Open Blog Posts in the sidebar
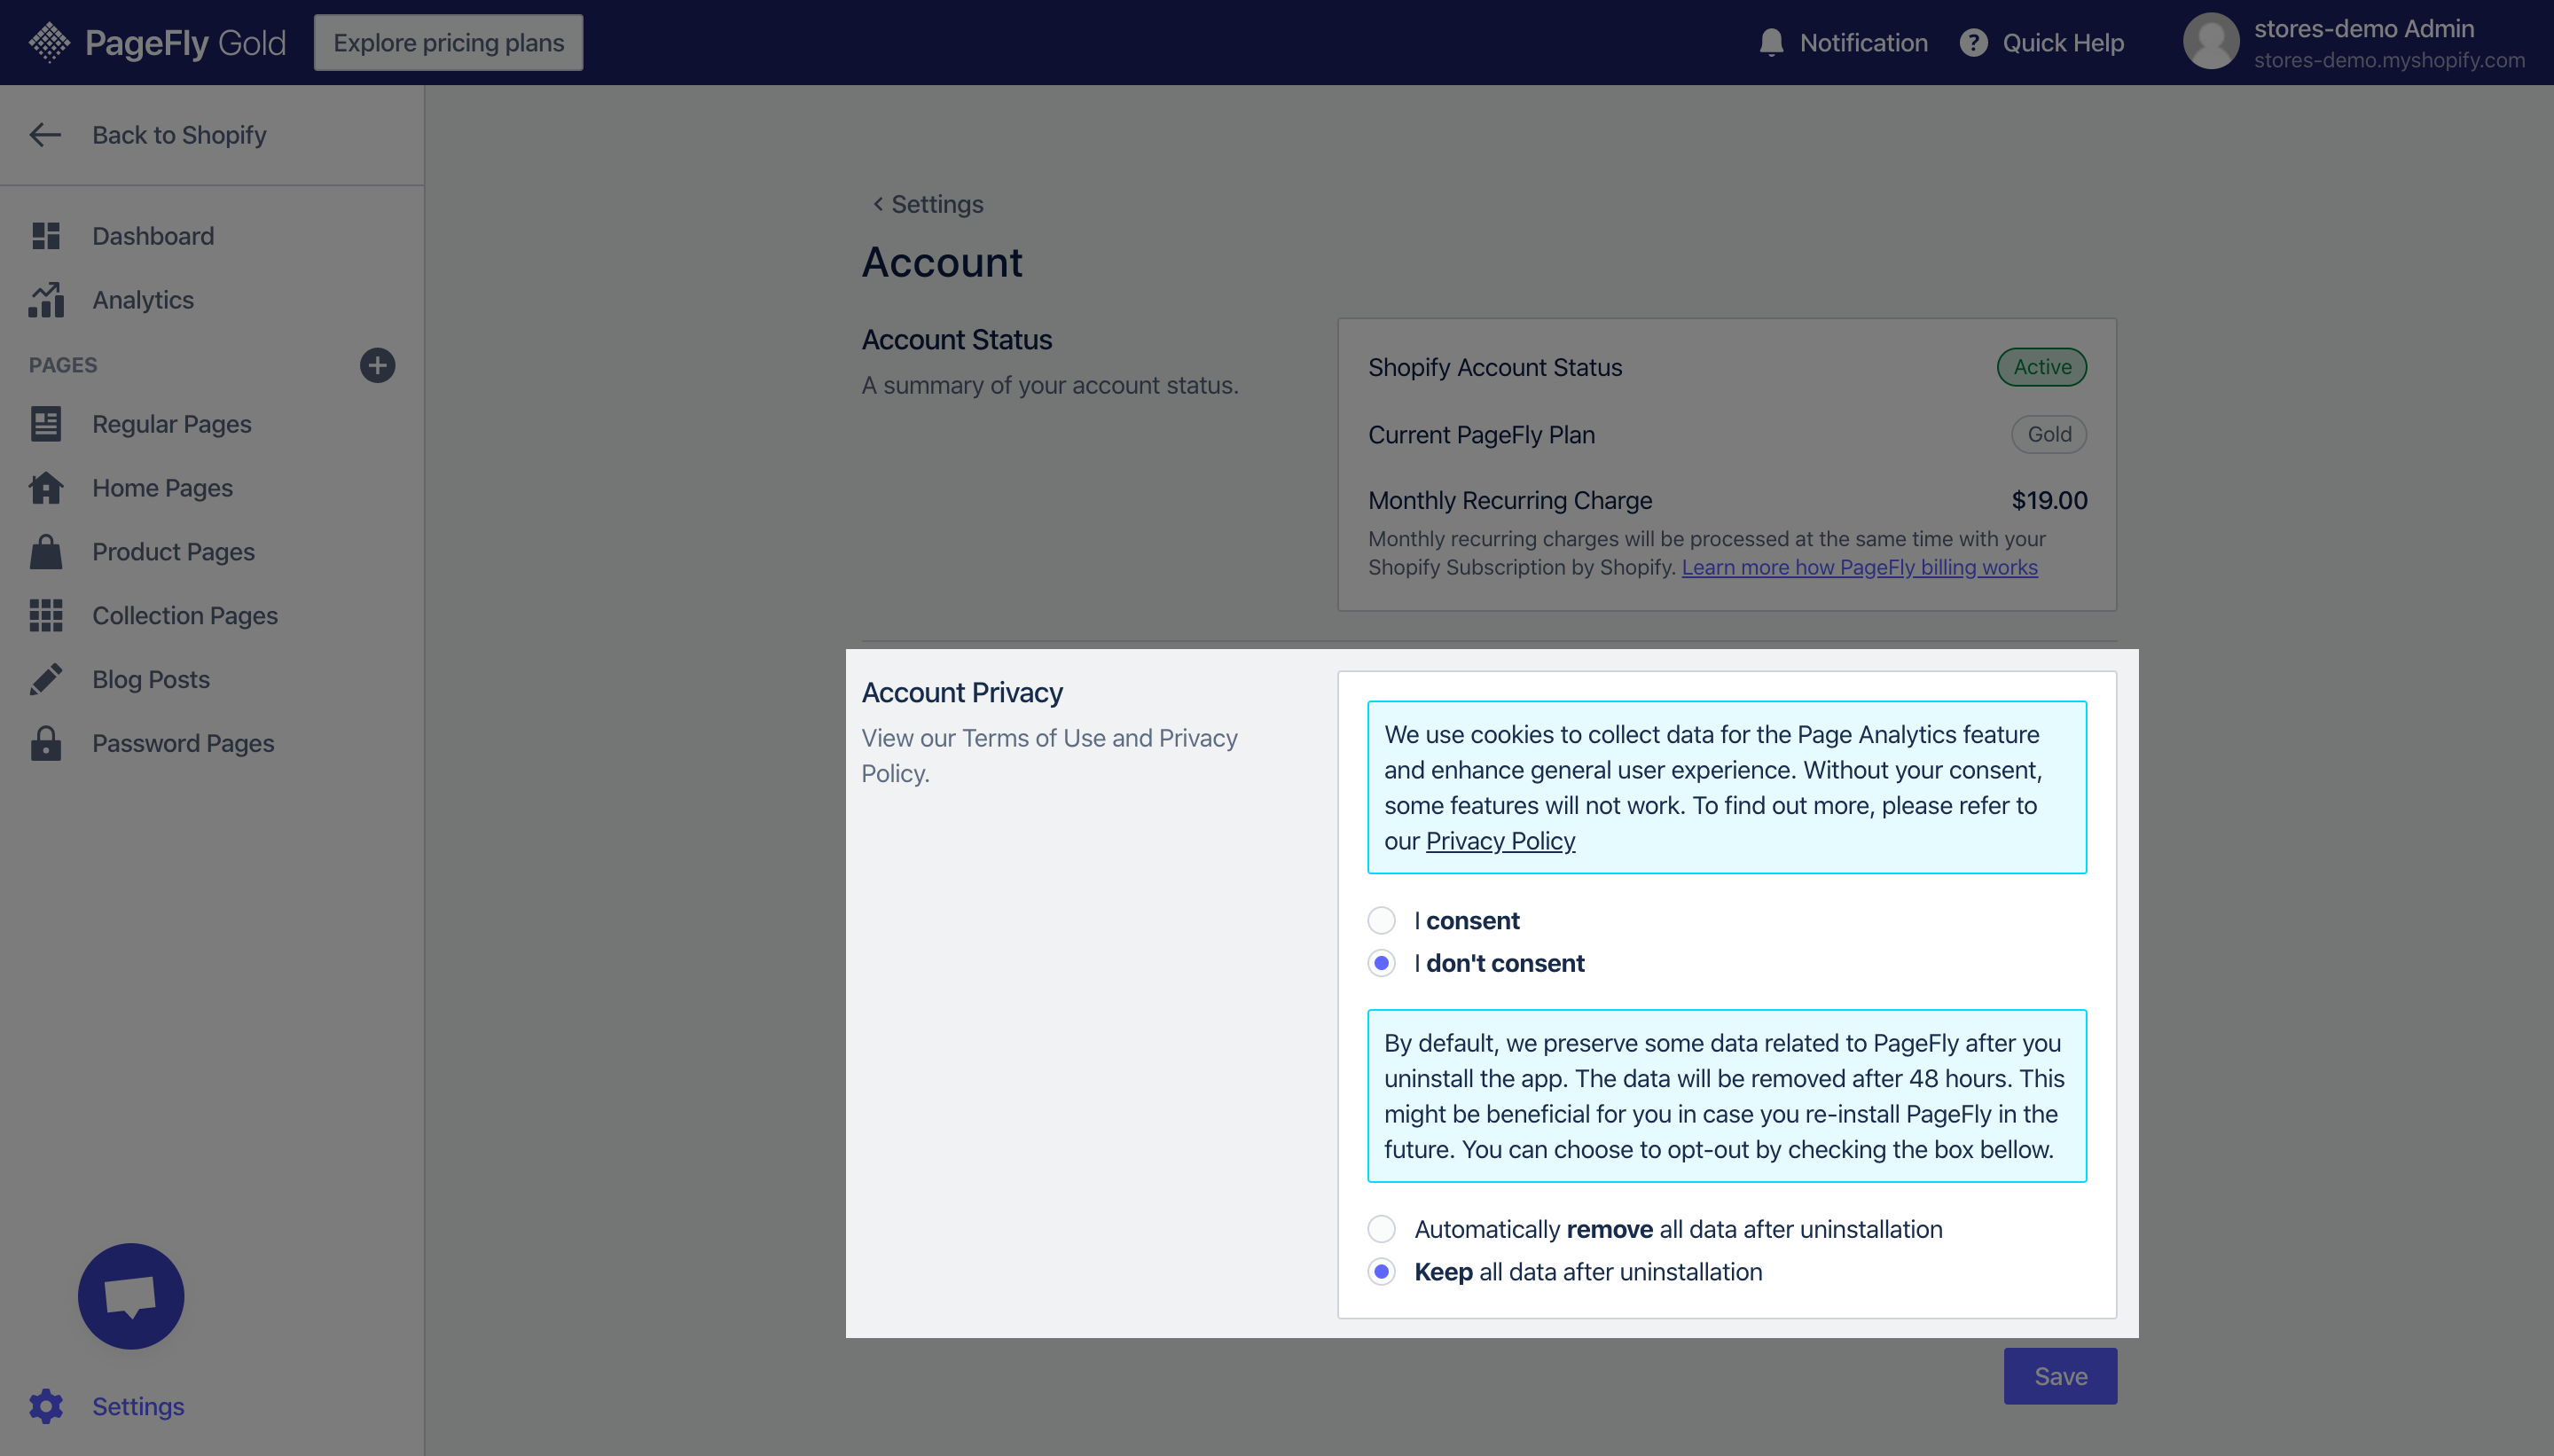Viewport: 2554px width, 1456px height. [151, 680]
